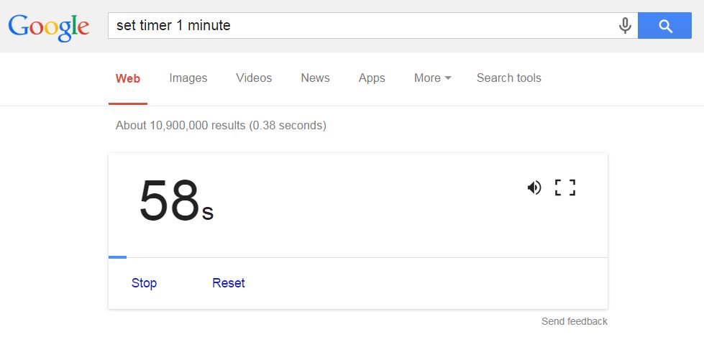Click the Google logo

click(x=48, y=27)
